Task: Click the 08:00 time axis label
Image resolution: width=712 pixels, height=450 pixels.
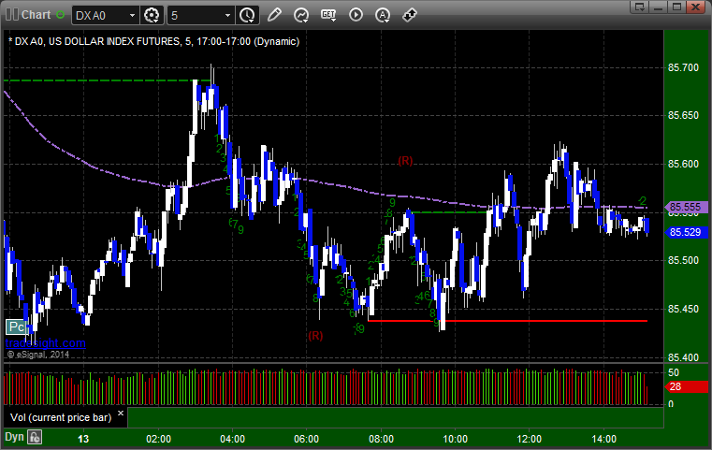Action: [381, 439]
